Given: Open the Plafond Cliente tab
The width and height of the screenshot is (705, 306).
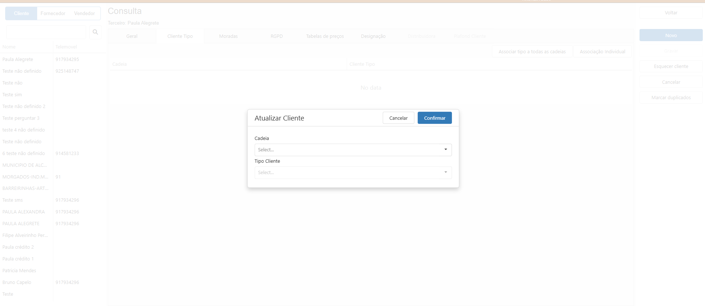Looking at the screenshot, I should click(470, 36).
